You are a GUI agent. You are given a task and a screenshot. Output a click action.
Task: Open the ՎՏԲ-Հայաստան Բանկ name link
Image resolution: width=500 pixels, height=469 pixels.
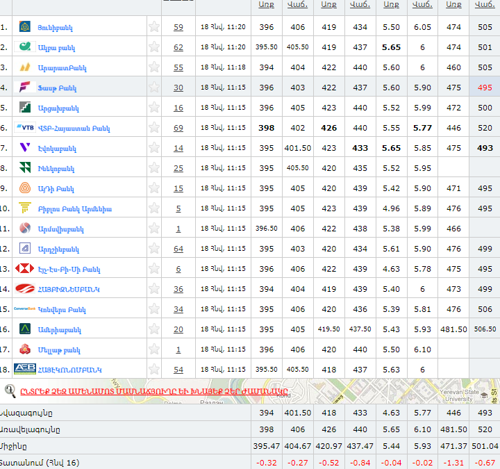point(74,129)
